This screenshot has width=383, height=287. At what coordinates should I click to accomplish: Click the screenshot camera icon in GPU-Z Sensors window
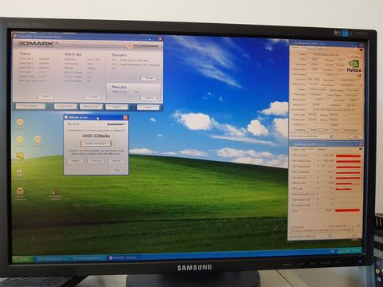click(361, 149)
